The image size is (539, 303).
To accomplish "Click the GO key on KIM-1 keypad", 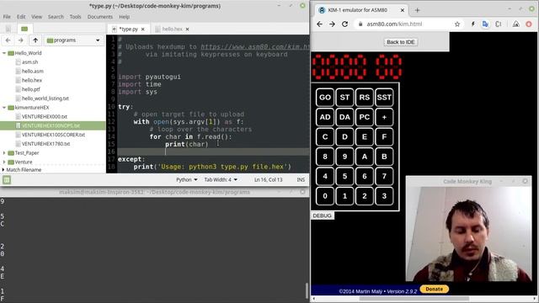I will [325, 98].
